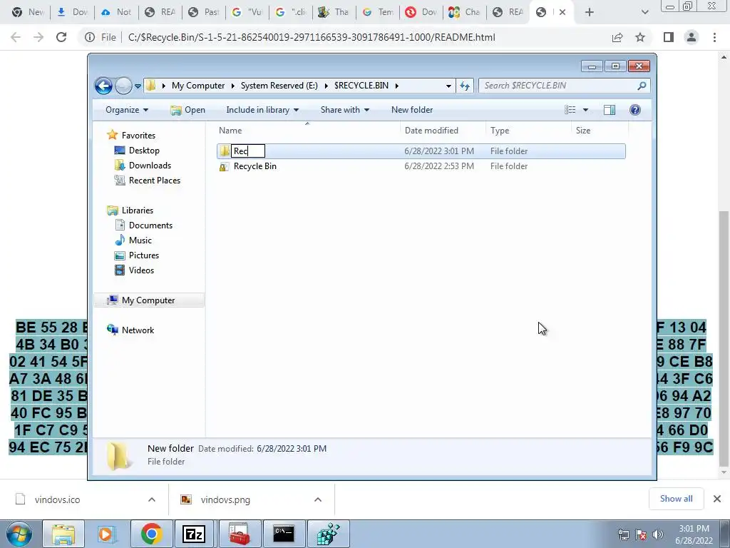
Task: Select Favorites in navigation pane
Action: coord(138,136)
